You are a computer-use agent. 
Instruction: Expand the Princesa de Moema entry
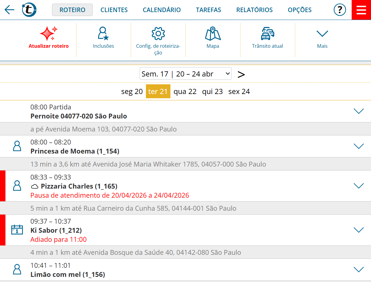[359, 146]
